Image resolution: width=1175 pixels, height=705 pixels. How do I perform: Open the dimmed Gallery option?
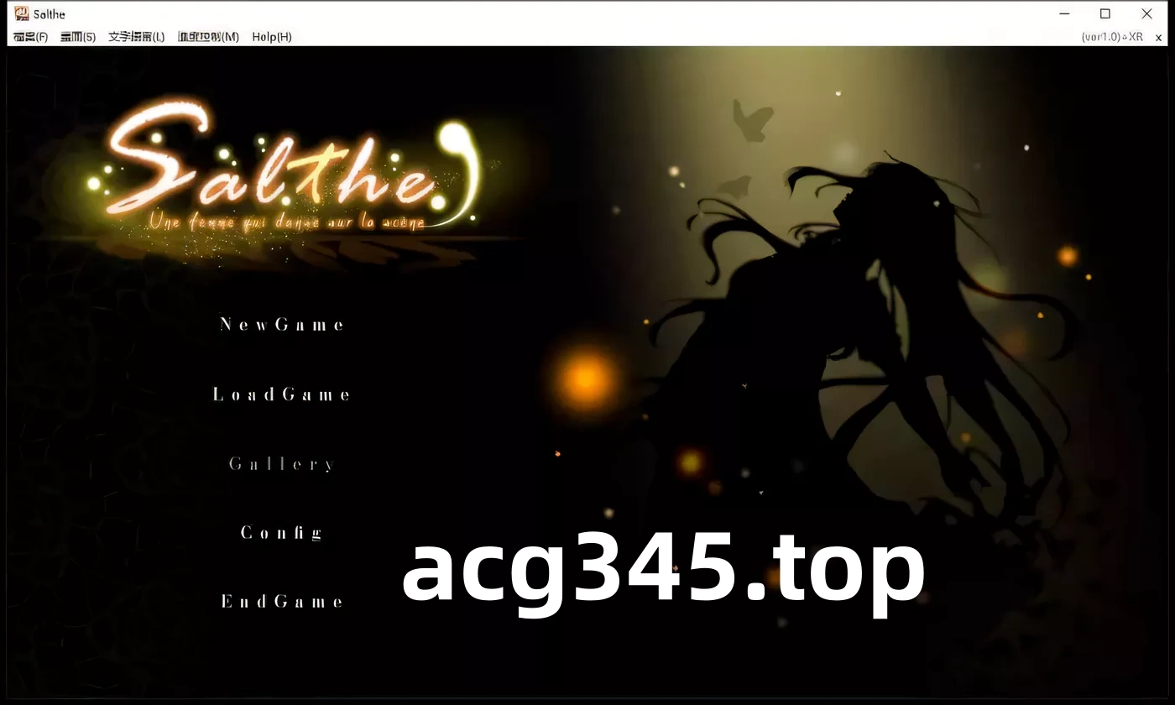click(282, 464)
